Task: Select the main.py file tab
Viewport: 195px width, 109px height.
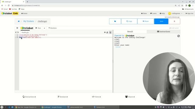Action: pos(25,32)
